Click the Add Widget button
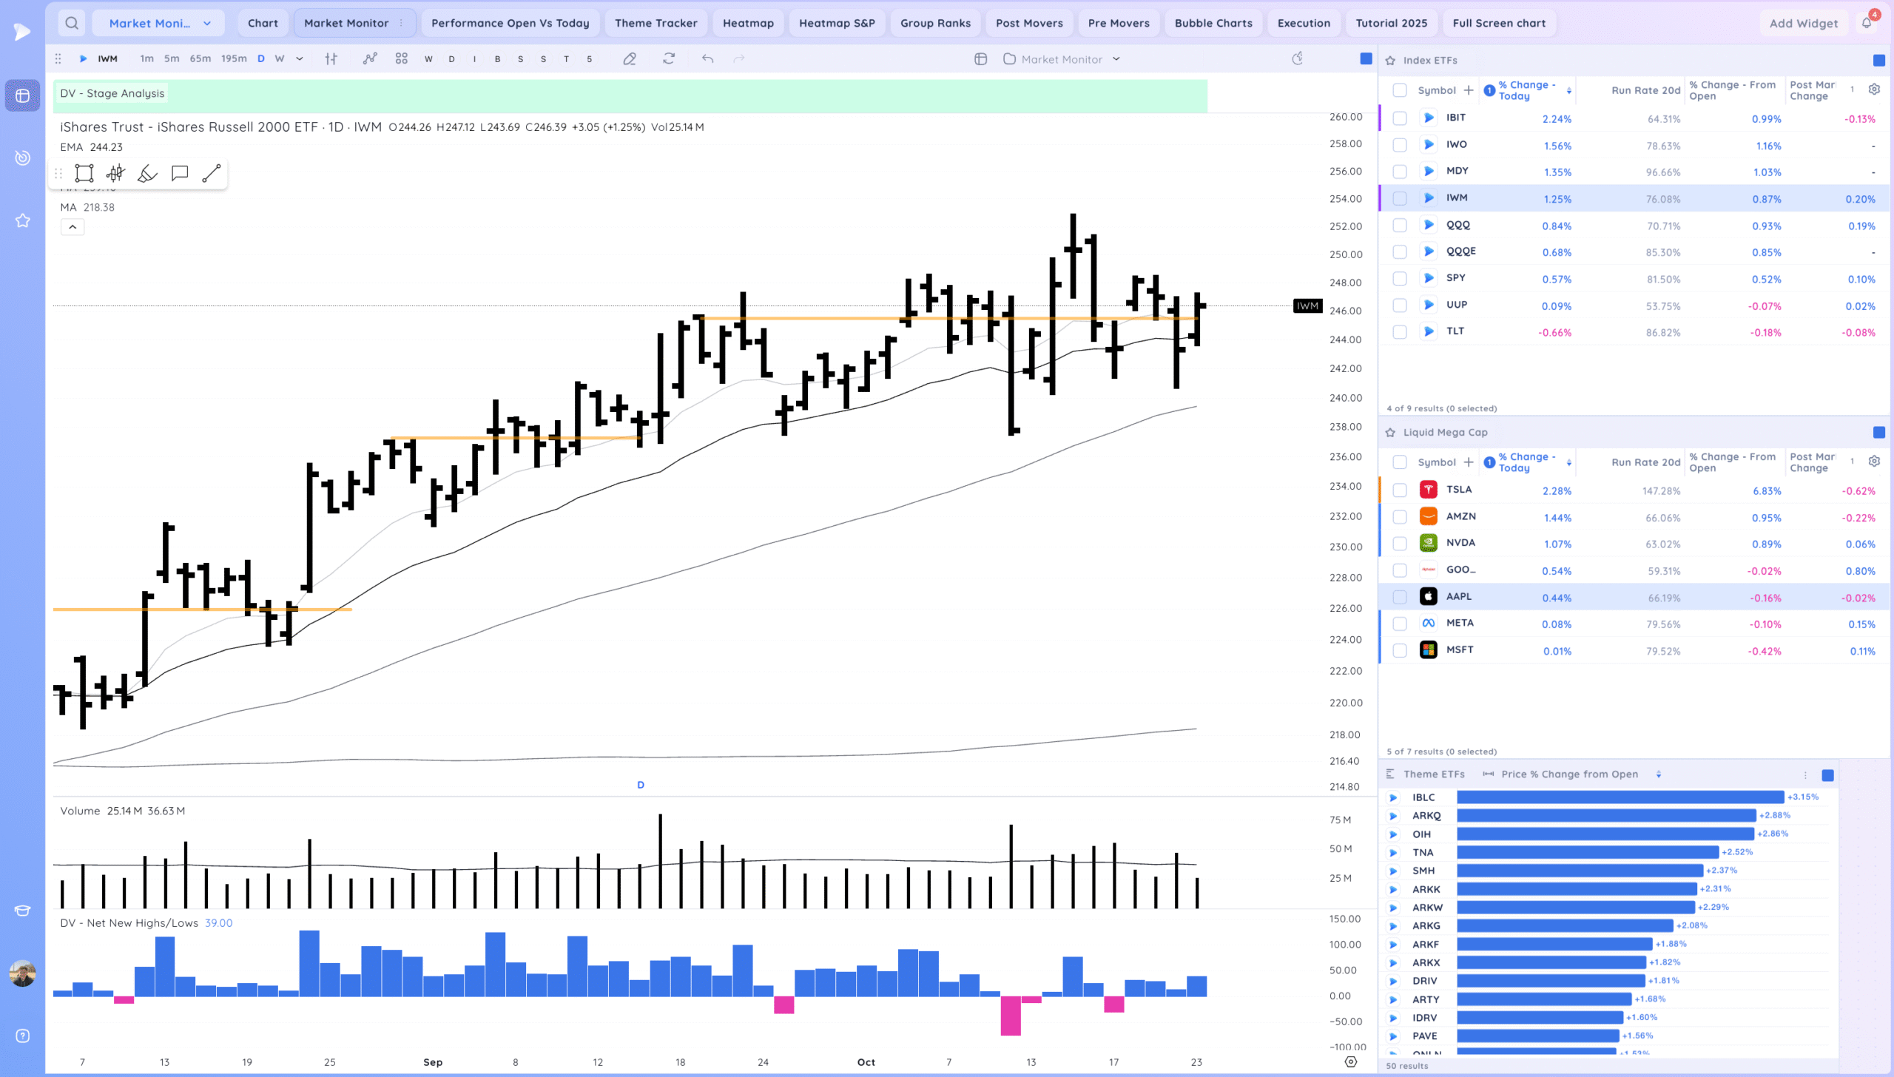Image resolution: width=1894 pixels, height=1077 pixels. coord(1803,23)
